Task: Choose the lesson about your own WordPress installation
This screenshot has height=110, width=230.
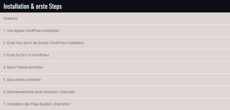Action: coord(115,31)
